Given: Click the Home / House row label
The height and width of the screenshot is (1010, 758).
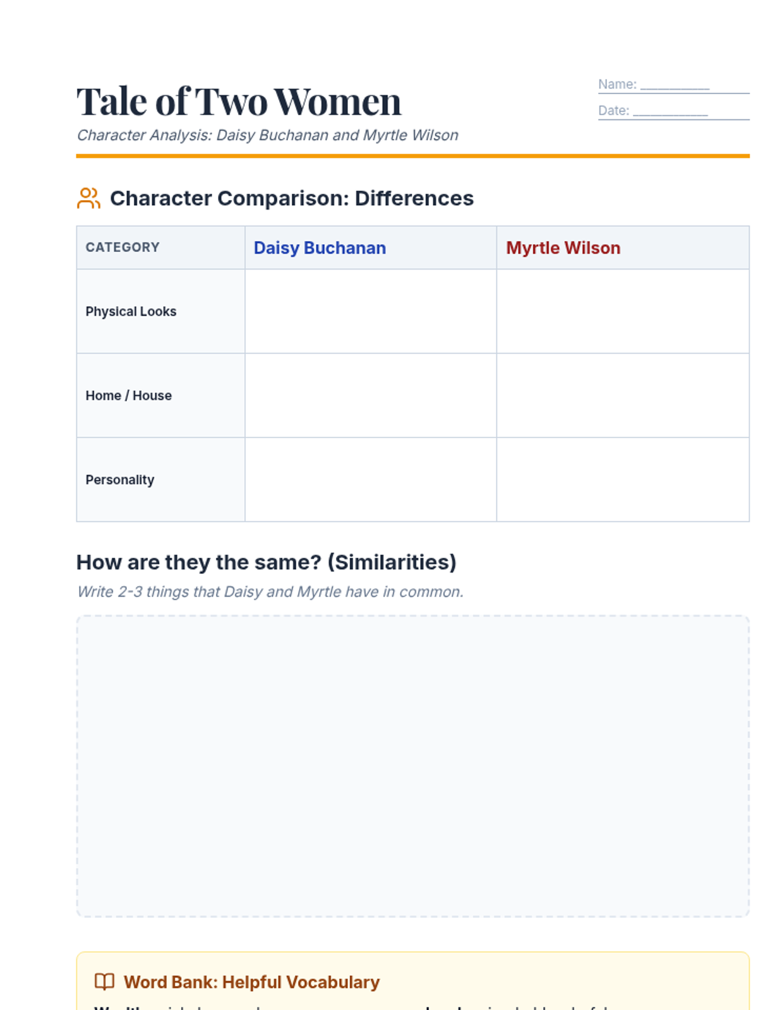Looking at the screenshot, I should pyautogui.click(x=129, y=396).
